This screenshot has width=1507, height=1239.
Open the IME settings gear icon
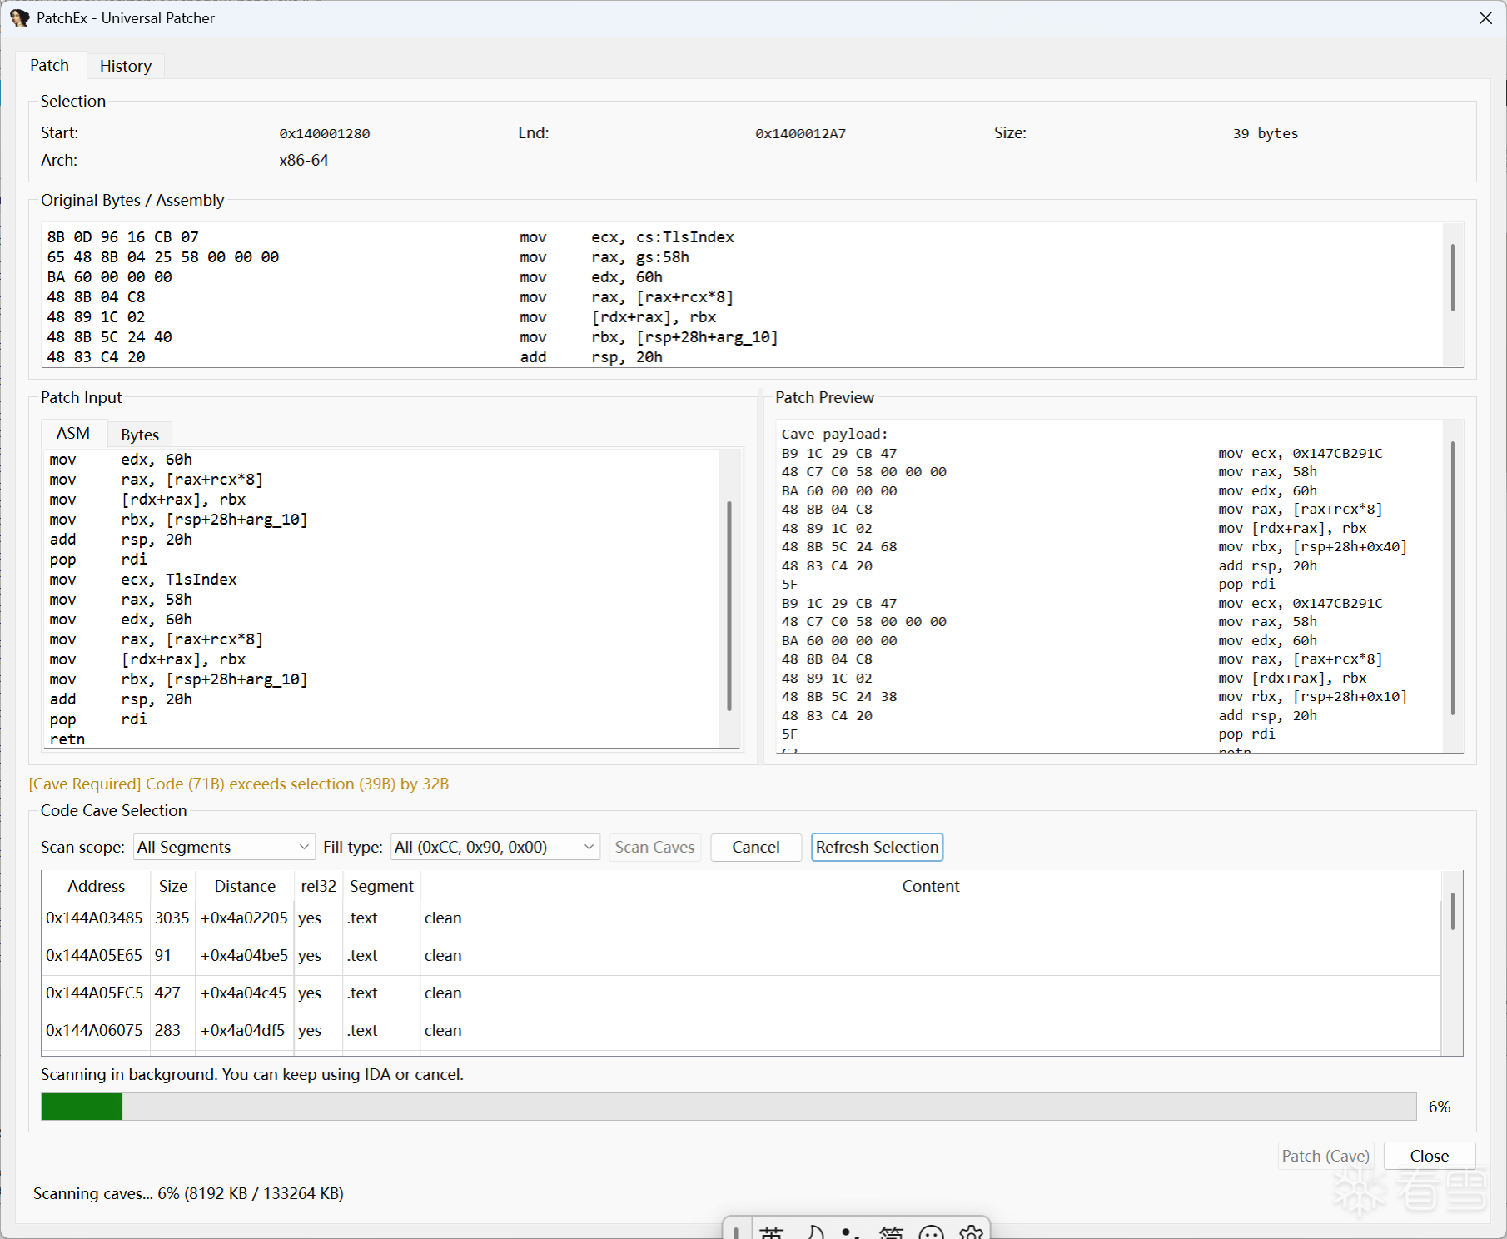(x=971, y=1232)
